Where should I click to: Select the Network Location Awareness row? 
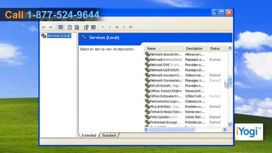click(186, 75)
